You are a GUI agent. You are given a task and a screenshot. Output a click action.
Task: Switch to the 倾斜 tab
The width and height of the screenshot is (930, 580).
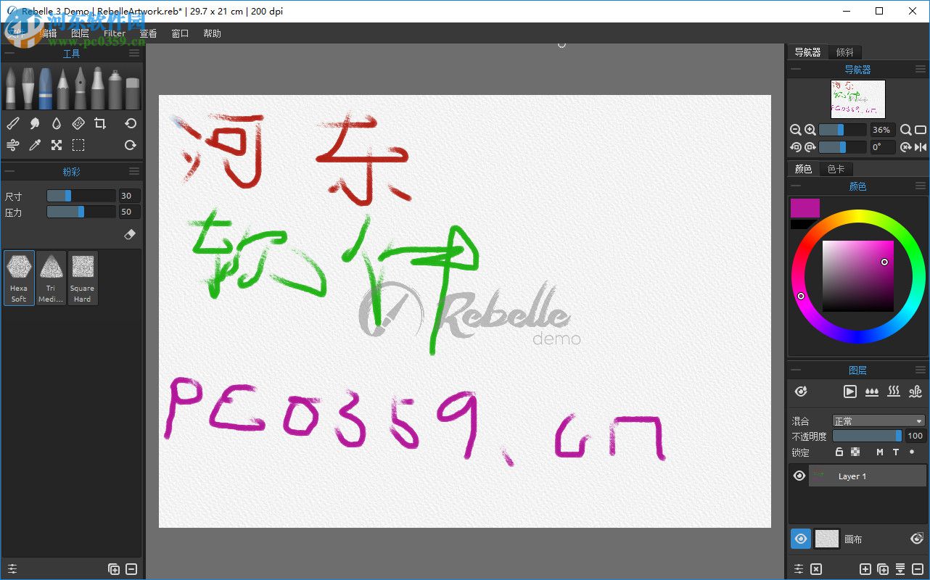pyautogui.click(x=845, y=51)
